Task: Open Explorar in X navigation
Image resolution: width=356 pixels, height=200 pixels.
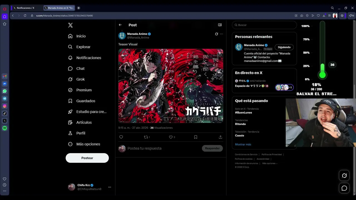Action: (80, 47)
